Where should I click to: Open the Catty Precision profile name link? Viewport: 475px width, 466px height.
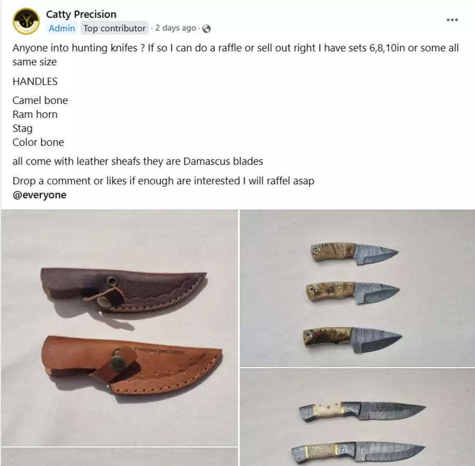point(81,14)
